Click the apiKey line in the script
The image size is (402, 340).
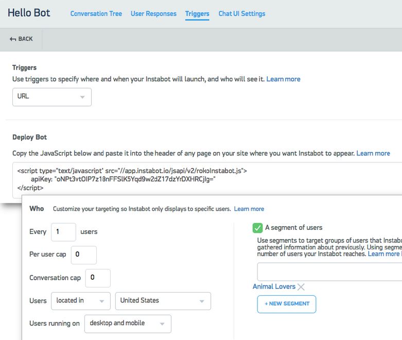click(x=123, y=179)
